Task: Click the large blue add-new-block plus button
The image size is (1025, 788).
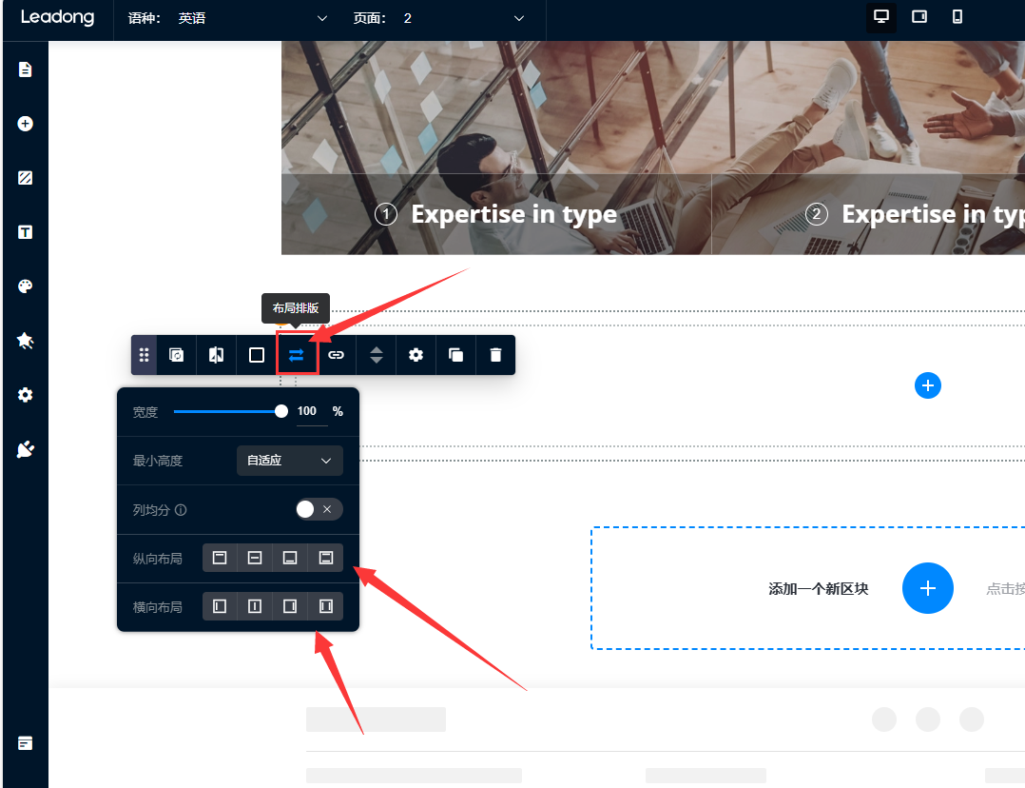Action: click(927, 588)
